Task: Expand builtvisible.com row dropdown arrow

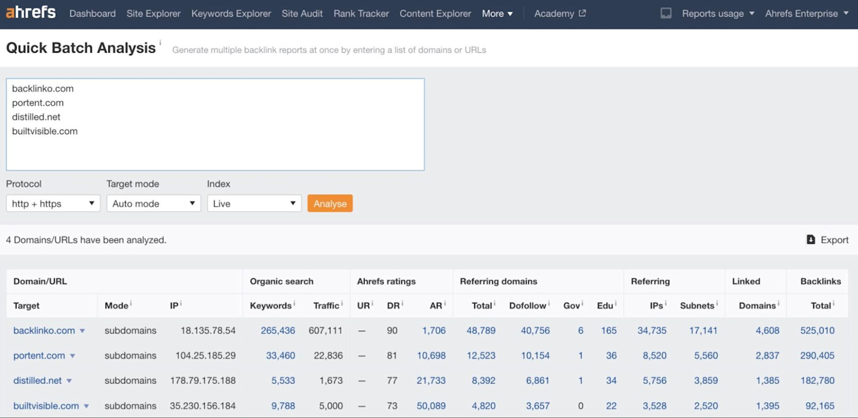Action: (86, 406)
